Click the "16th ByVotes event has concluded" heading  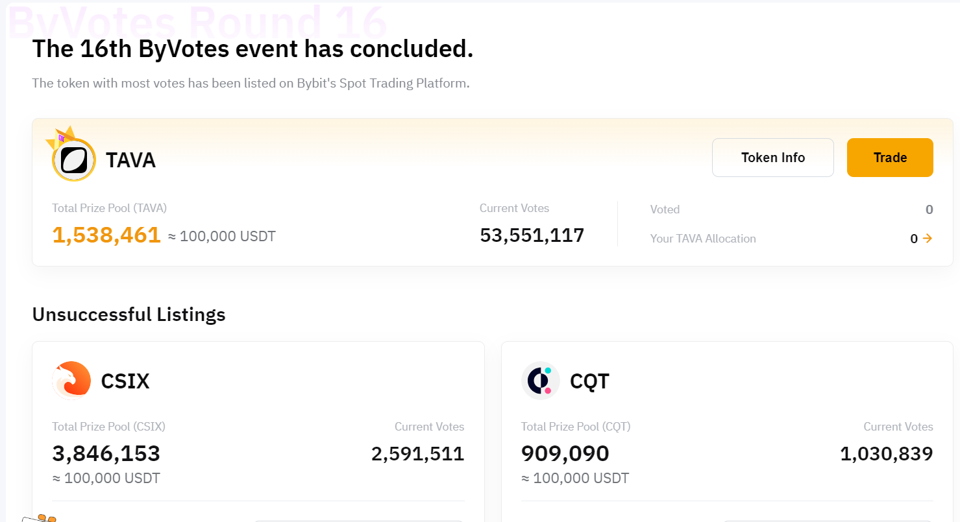click(252, 49)
